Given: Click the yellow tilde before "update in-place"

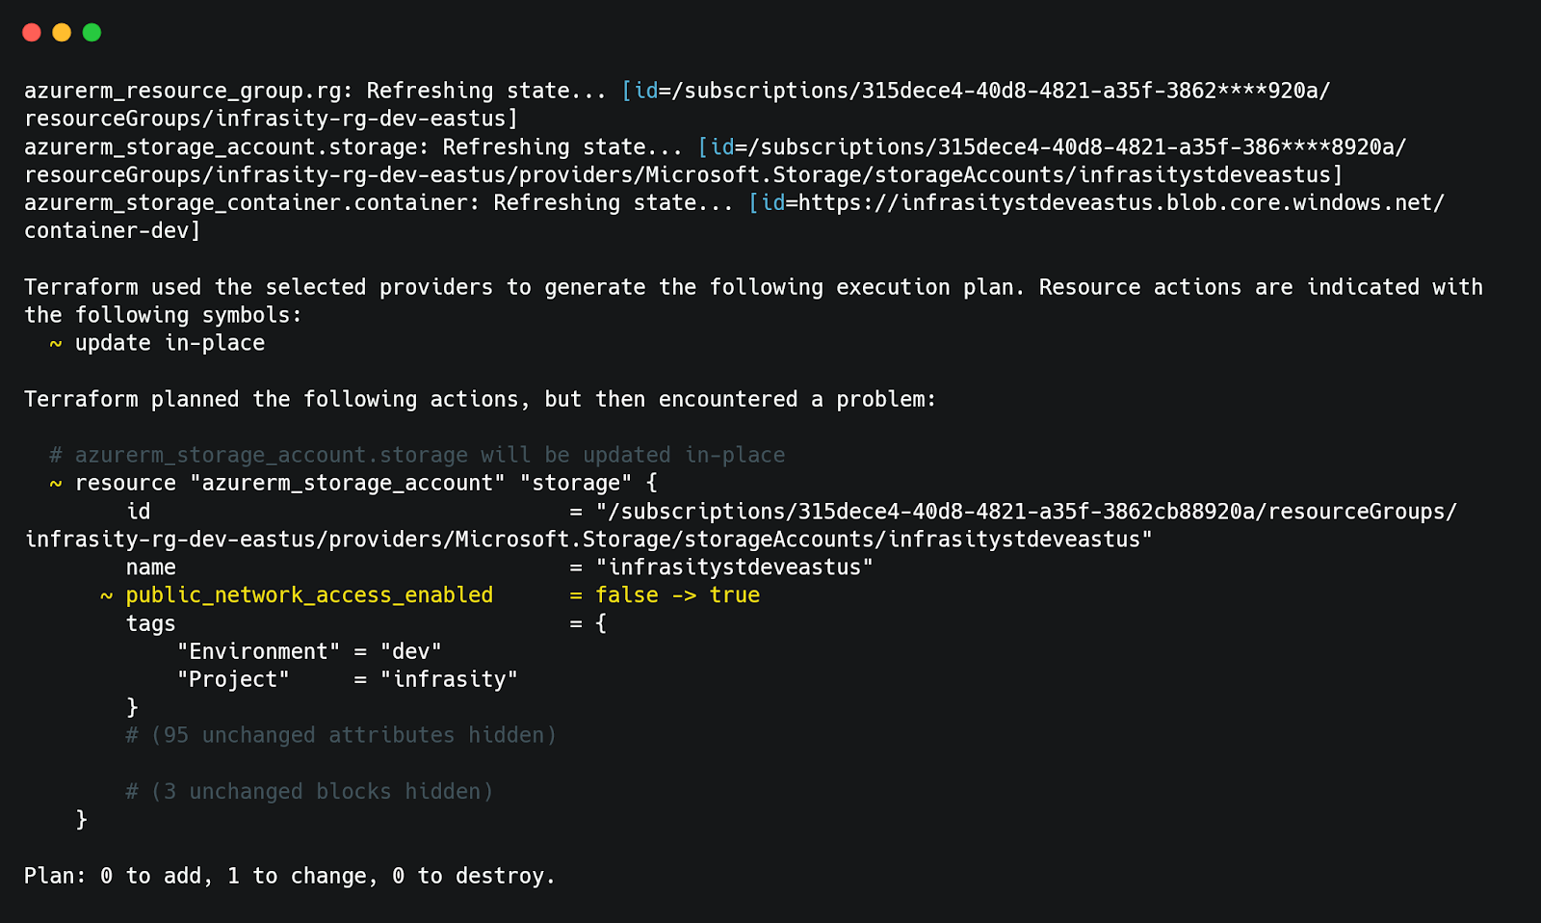Looking at the screenshot, I should tap(56, 343).
